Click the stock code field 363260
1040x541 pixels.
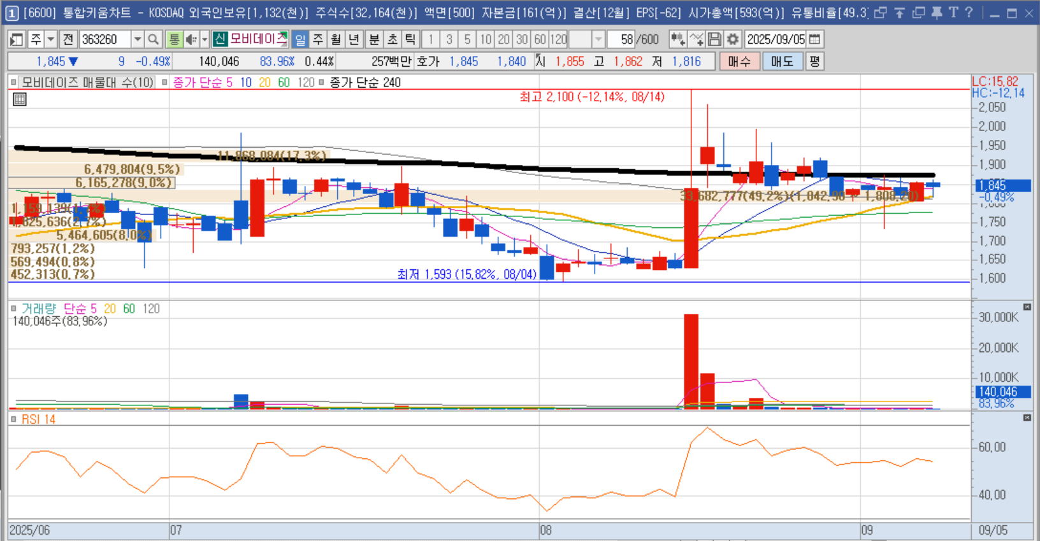click(x=105, y=39)
